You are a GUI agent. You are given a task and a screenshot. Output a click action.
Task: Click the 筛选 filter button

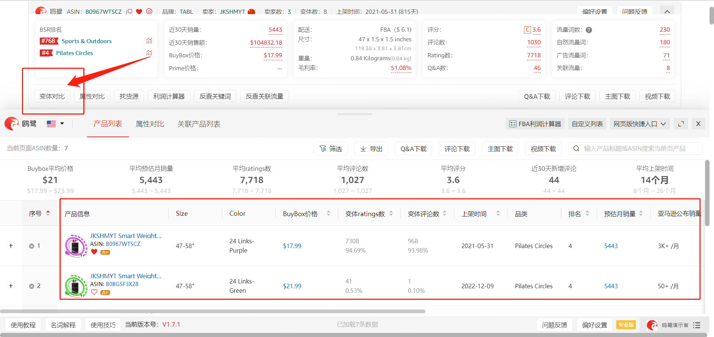331,148
